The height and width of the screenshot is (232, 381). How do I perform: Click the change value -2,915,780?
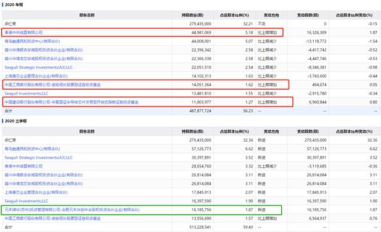pos(317,93)
